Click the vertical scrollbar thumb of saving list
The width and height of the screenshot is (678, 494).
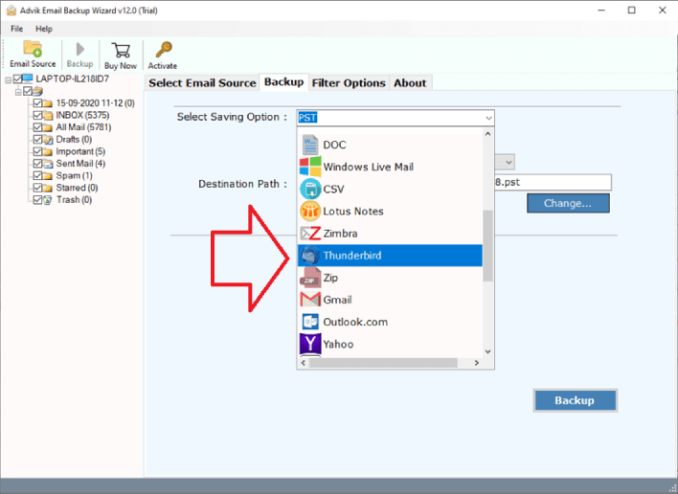tap(487, 245)
